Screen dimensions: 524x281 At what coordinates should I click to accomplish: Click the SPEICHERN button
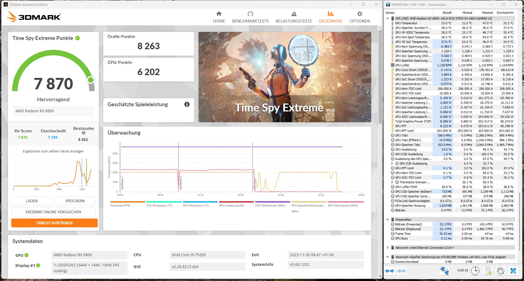tap(75, 201)
